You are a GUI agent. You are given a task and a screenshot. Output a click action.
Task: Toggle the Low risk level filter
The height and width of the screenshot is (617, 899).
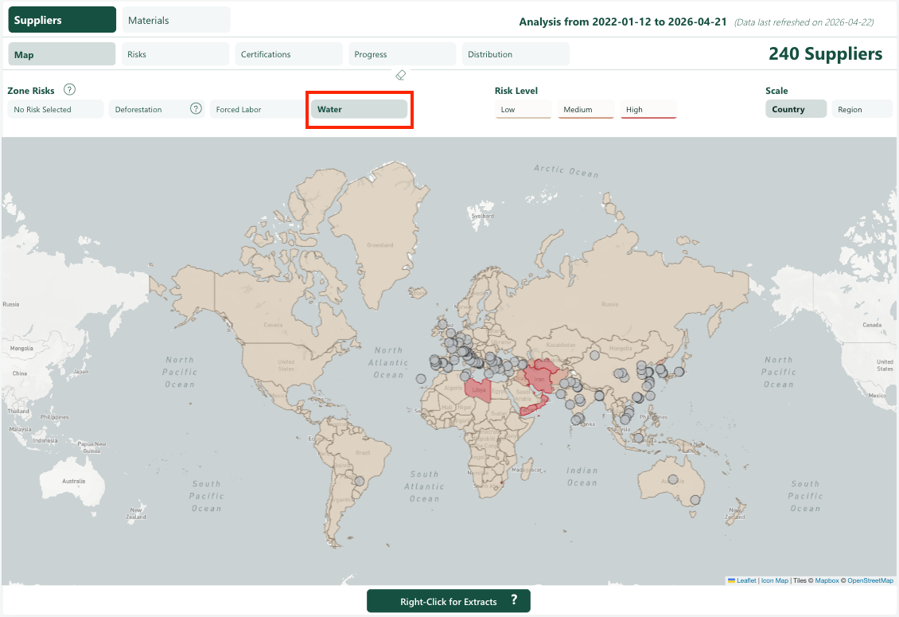pyautogui.click(x=523, y=109)
